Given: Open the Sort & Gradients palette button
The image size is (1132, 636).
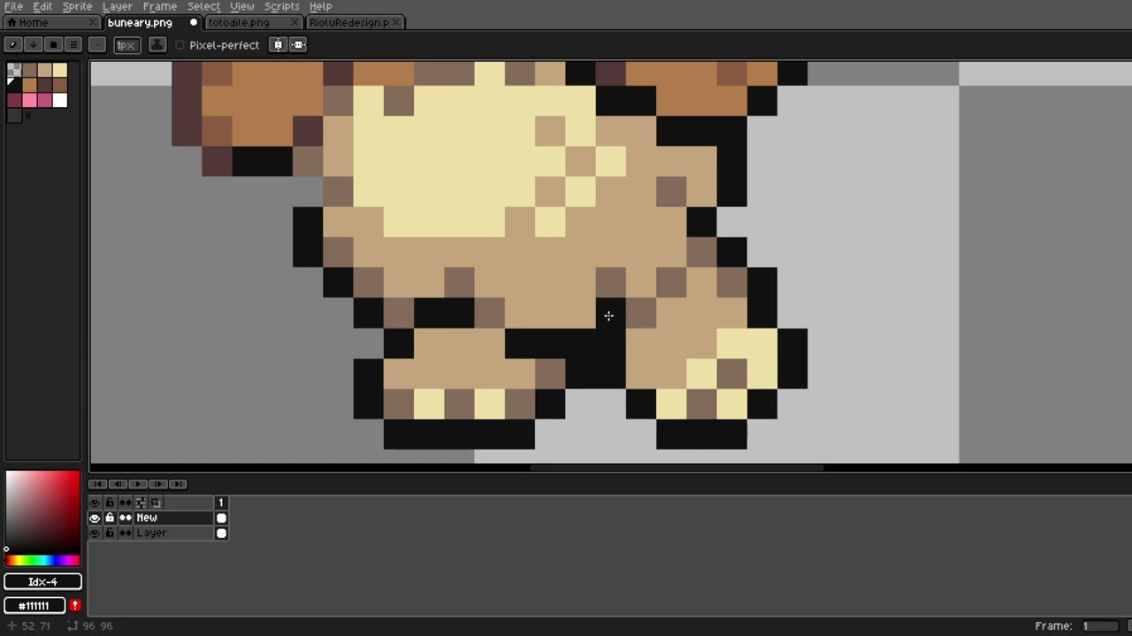Looking at the screenshot, I should pyautogui.click(x=34, y=45).
